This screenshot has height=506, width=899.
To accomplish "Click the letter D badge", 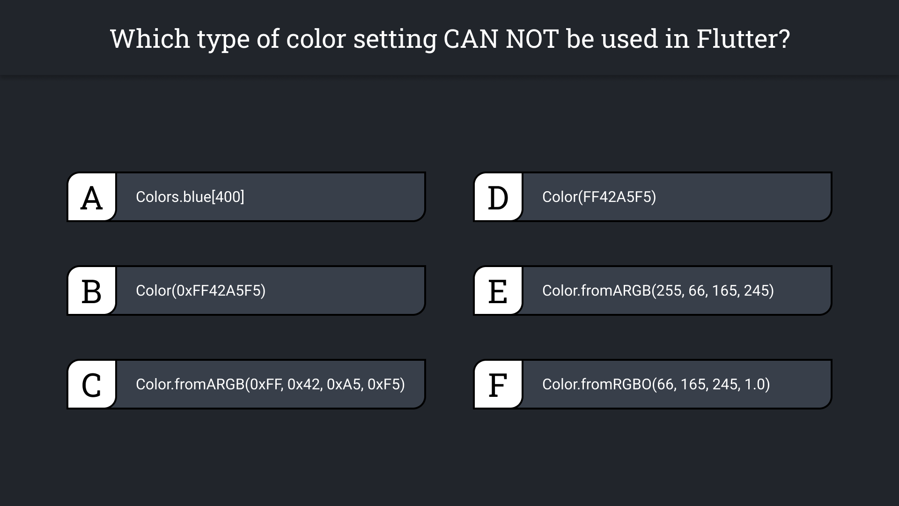I will coord(498,197).
